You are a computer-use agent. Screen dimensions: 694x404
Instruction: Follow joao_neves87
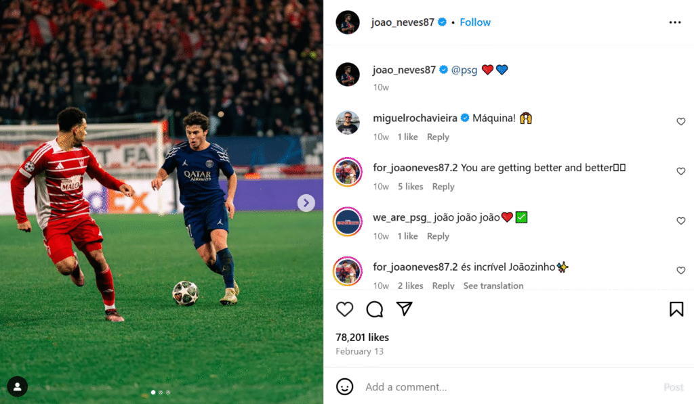(475, 22)
